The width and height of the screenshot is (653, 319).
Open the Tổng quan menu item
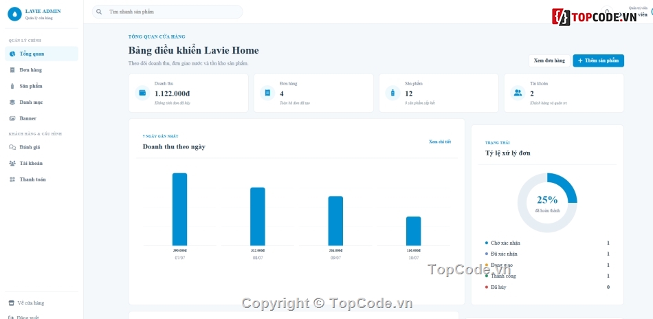42,54
